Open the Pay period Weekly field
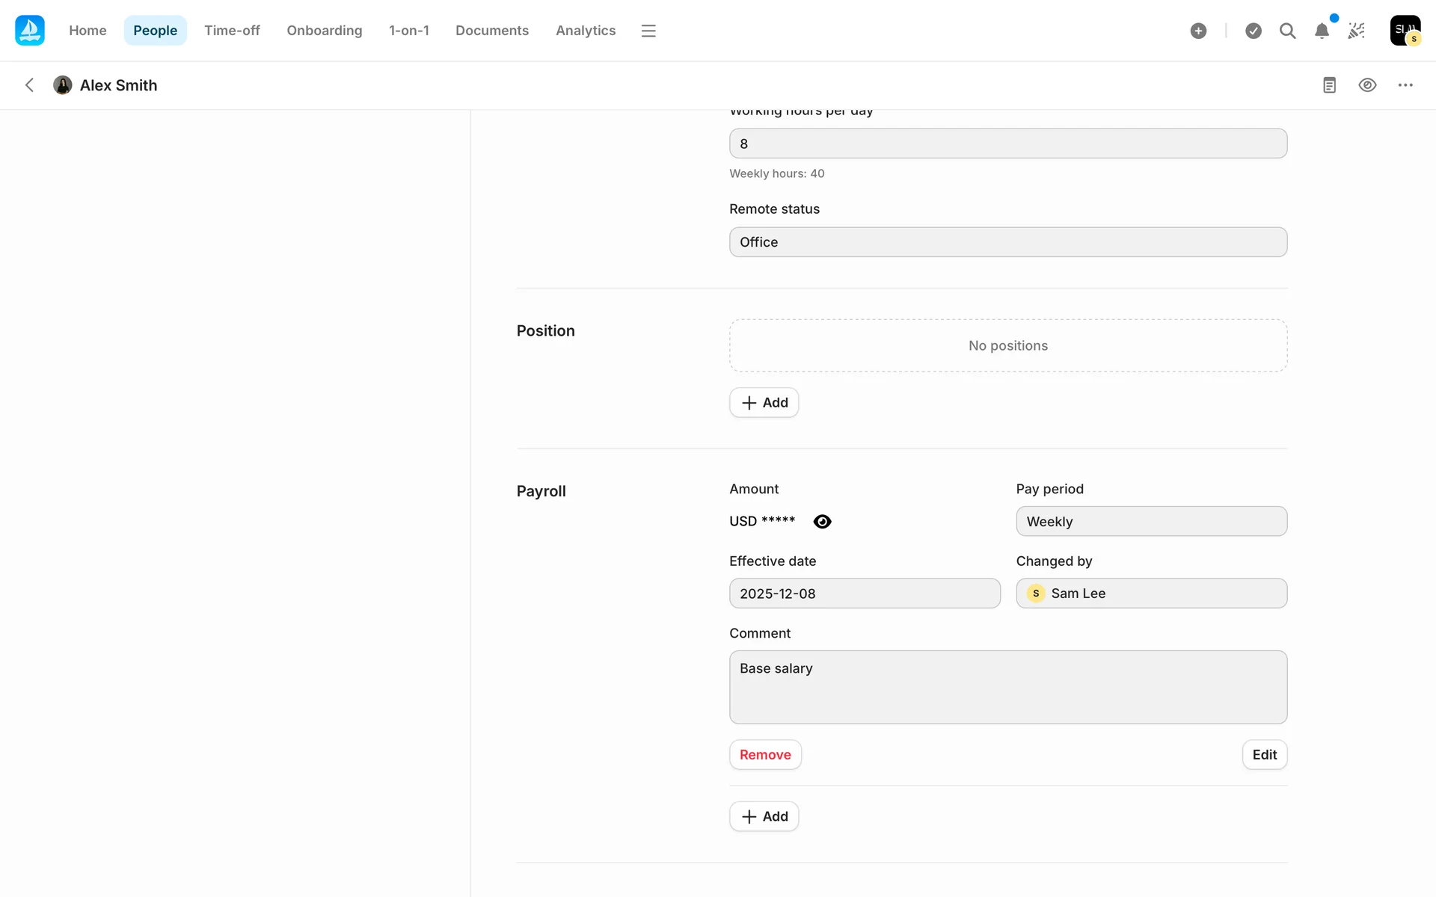The image size is (1436, 897). coord(1151,522)
